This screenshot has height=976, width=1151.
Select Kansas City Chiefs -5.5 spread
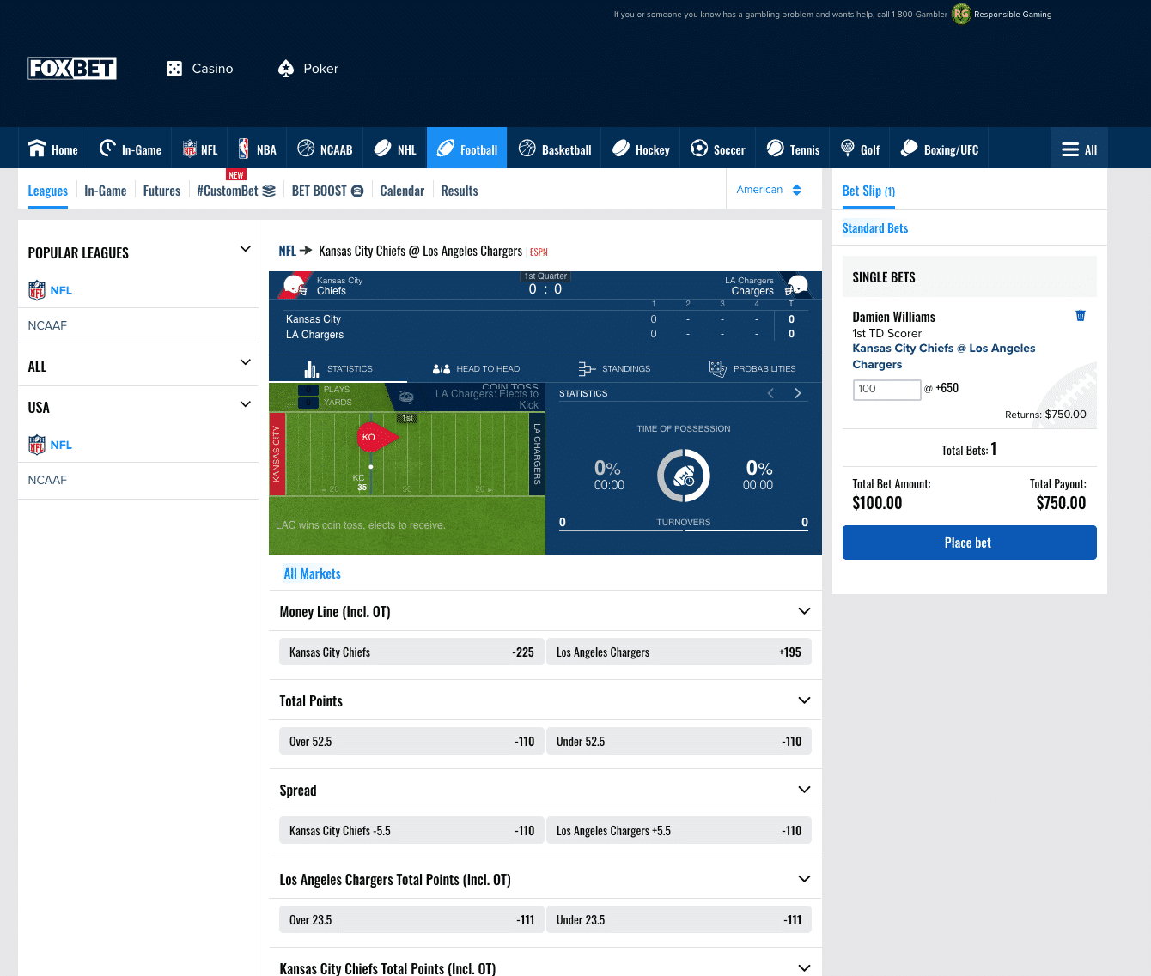coord(411,830)
